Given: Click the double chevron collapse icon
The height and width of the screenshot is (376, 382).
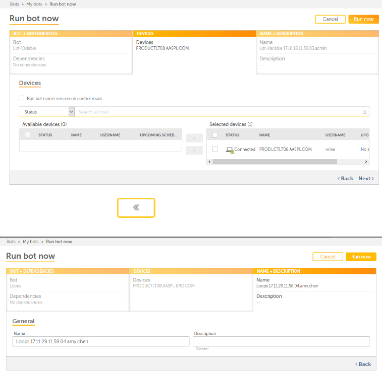Looking at the screenshot, I should tap(136, 207).
